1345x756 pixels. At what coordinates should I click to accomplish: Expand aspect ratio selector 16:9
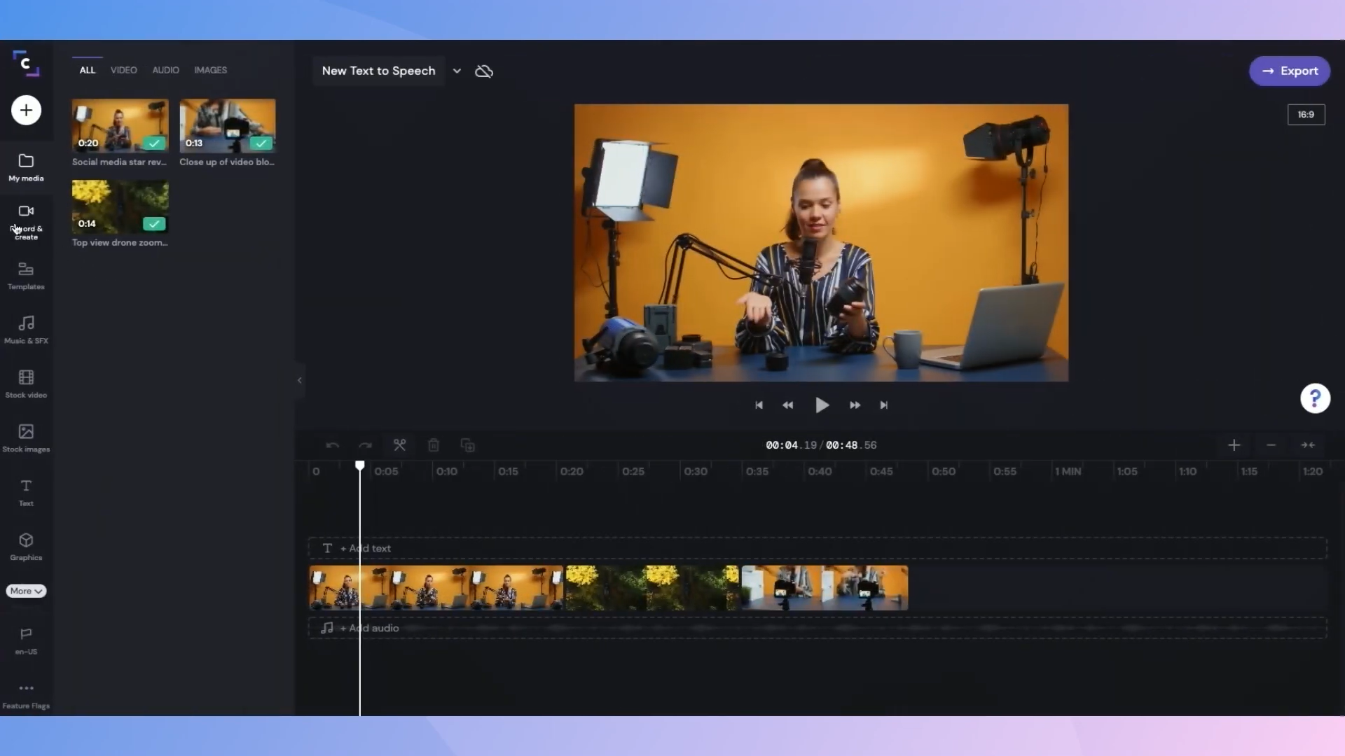(1306, 115)
